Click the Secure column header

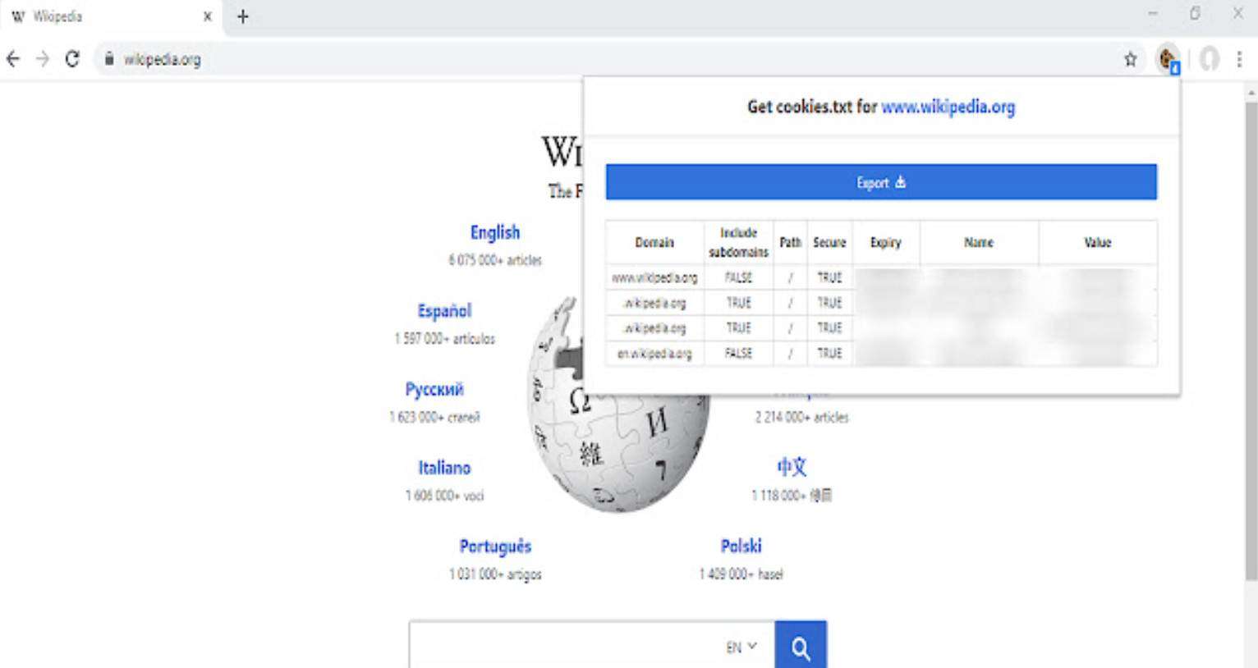tap(829, 243)
